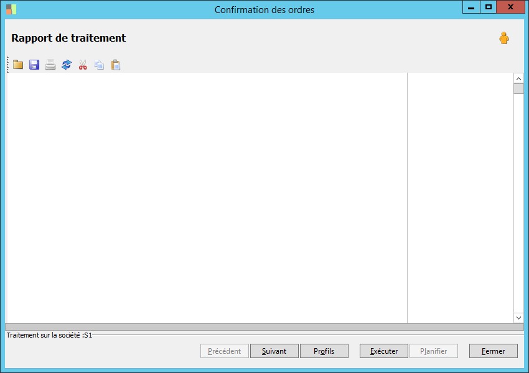Cut selection with the scissors icon
Viewport: 529px width, 373px height.
click(x=83, y=65)
